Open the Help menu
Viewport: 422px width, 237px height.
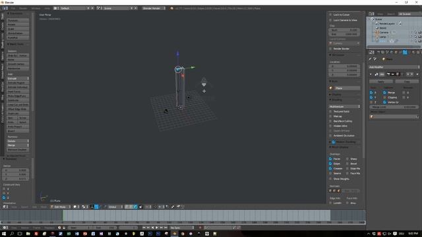click(x=47, y=9)
